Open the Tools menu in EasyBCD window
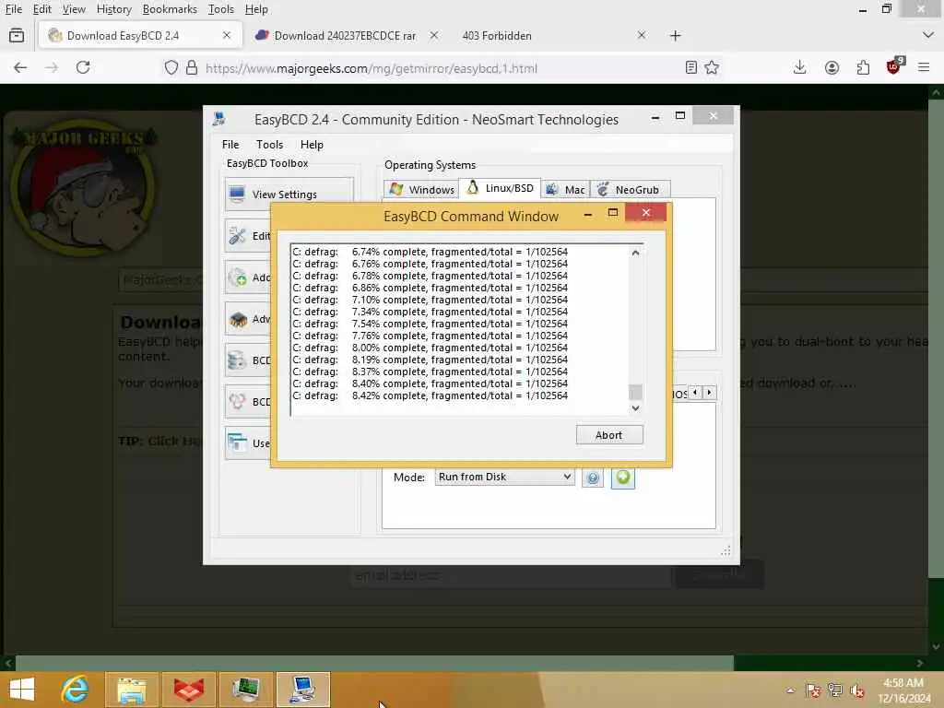The image size is (944, 708). tap(269, 145)
